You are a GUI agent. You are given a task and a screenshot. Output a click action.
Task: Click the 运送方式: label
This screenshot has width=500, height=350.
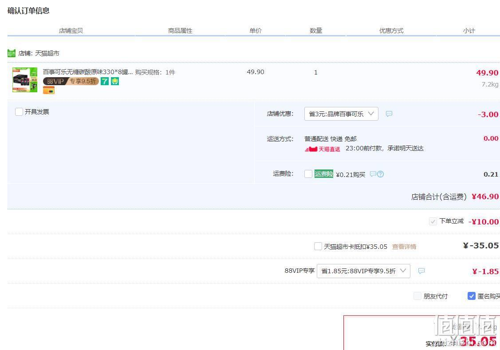[x=280, y=139]
